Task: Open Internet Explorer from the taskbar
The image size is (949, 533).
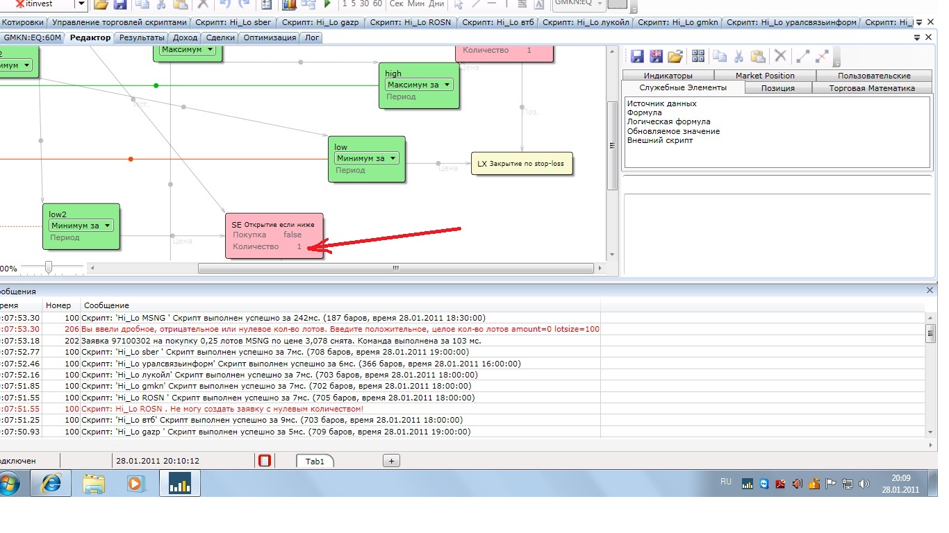Action: click(x=51, y=483)
